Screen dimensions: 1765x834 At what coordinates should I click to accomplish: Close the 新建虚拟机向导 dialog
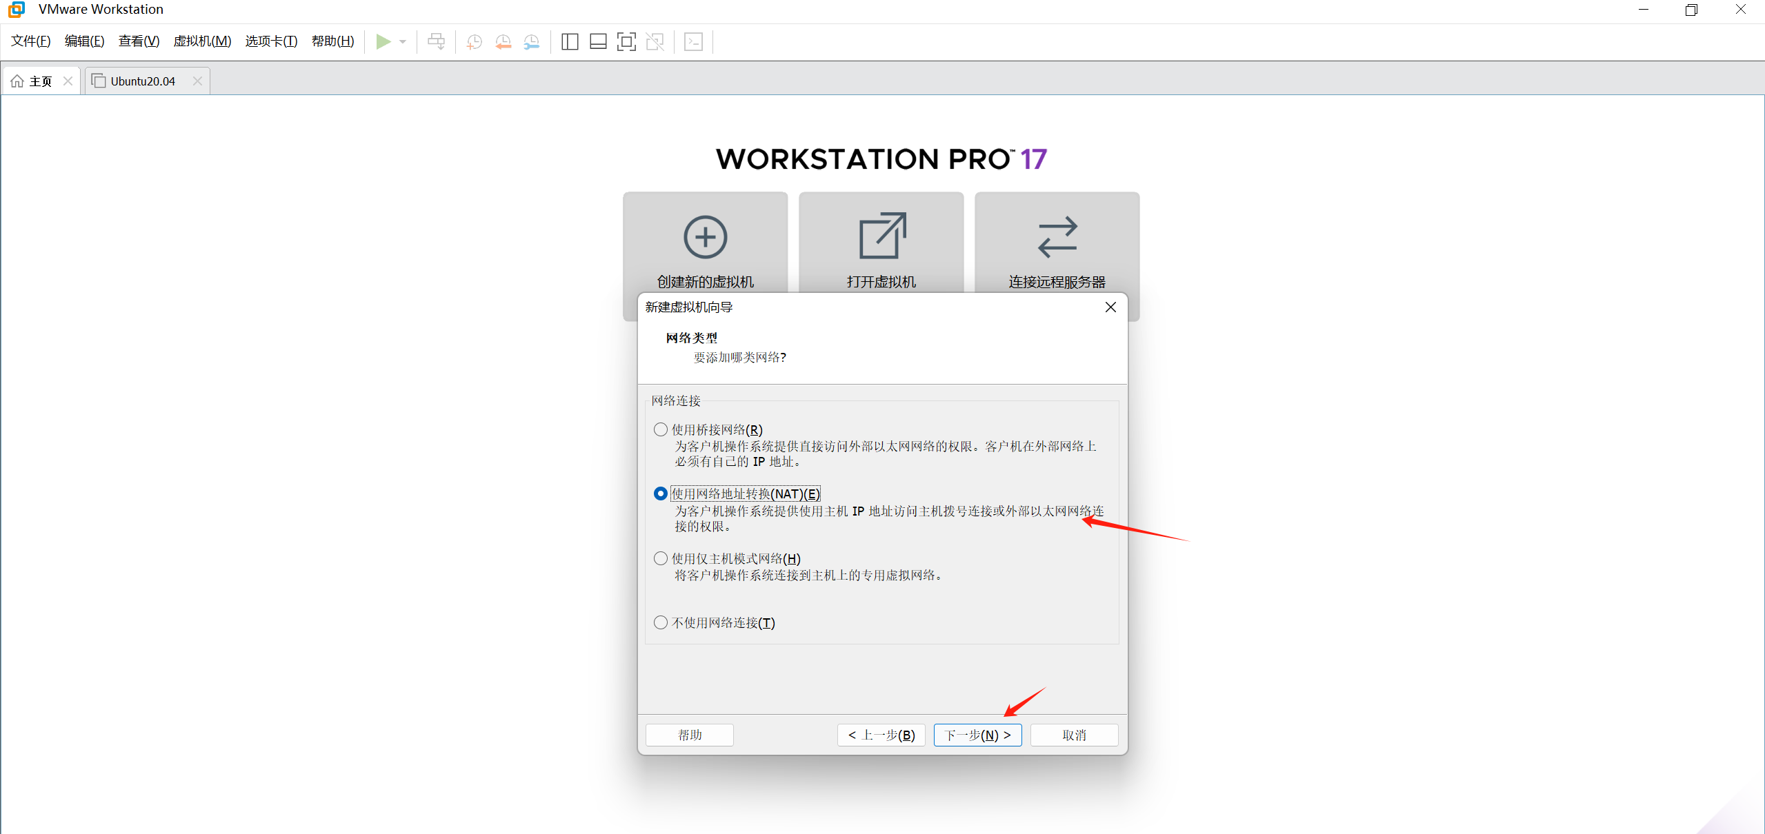coord(1110,307)
